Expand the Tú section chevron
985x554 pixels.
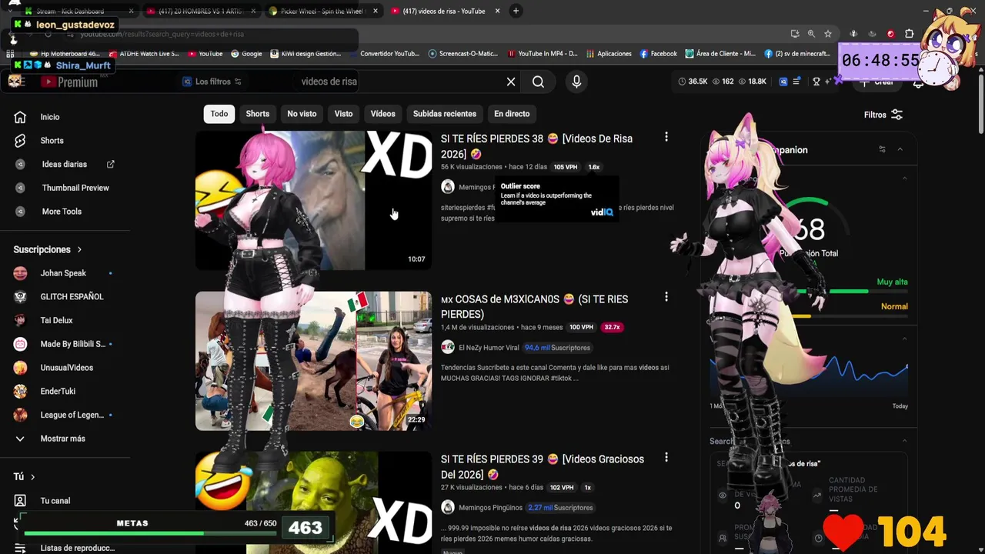[32, 477]
